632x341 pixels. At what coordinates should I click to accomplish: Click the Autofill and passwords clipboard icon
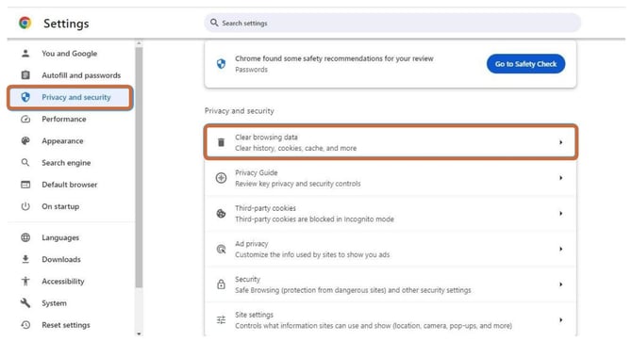[x=25, y=74]
